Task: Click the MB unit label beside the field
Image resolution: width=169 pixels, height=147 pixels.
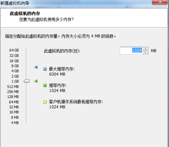Action: point(154,51)
